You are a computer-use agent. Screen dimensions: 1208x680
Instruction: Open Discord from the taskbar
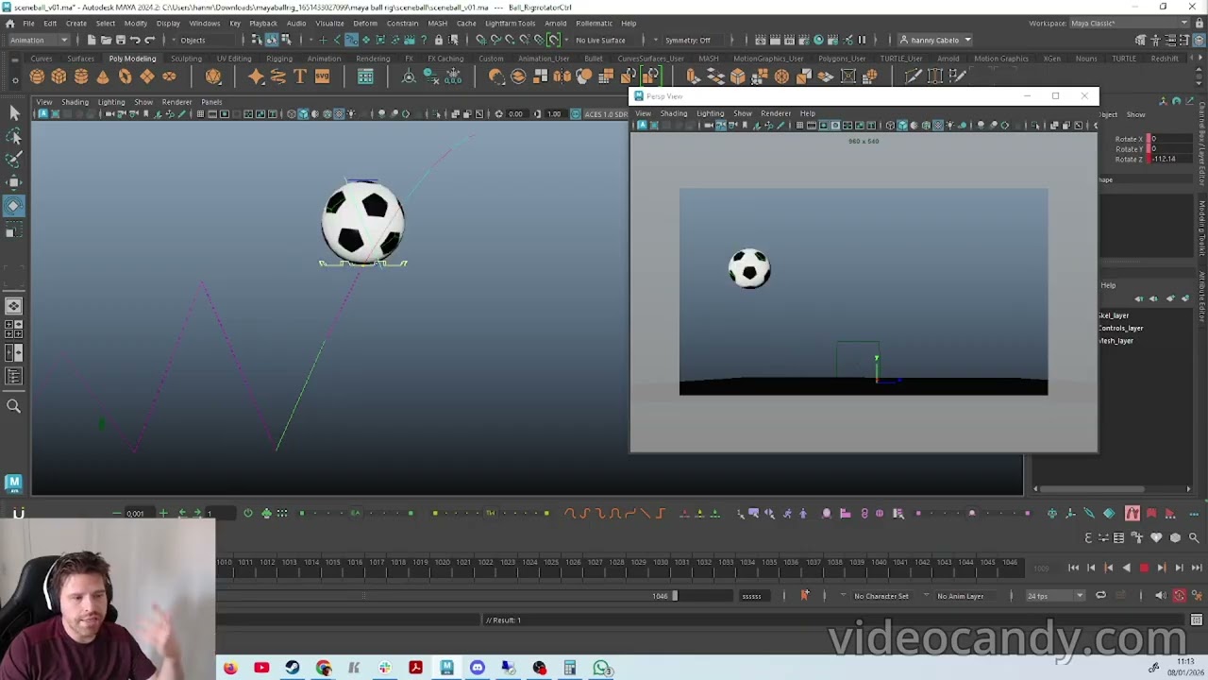pos(478,668)
